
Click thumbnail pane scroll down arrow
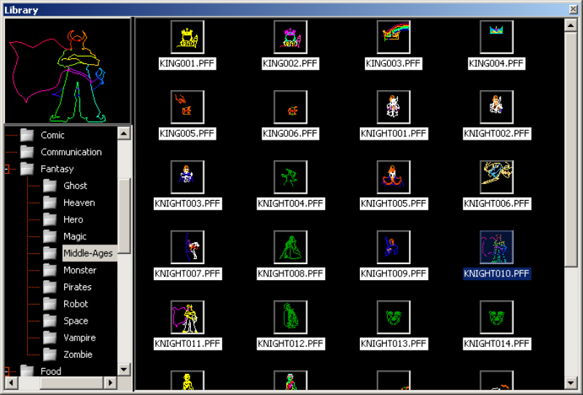pyautogui.click(x=571, y=383)
